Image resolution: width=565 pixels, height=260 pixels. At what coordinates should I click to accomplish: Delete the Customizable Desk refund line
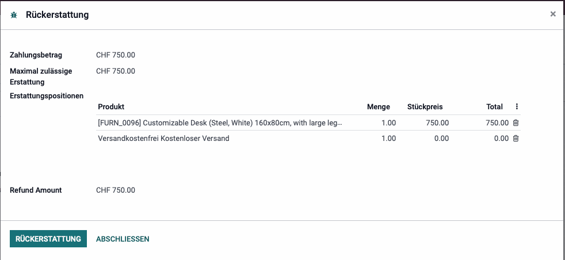pos(516,123)
